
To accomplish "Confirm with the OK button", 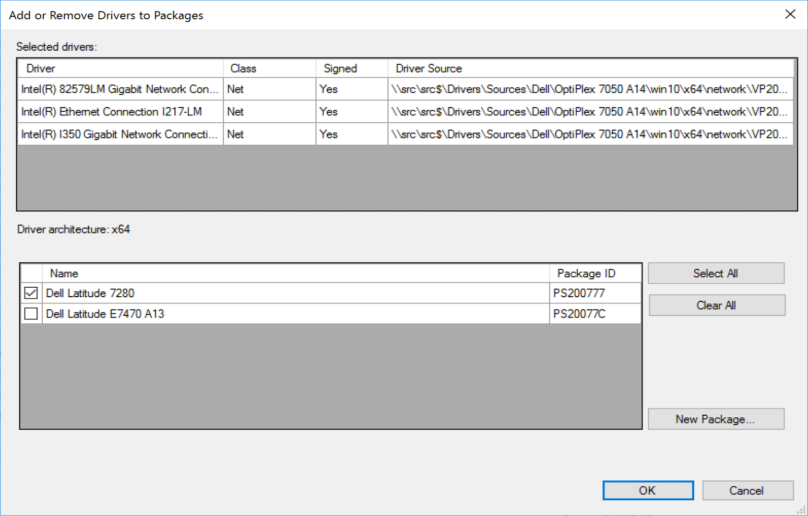I will pos(648,490).
